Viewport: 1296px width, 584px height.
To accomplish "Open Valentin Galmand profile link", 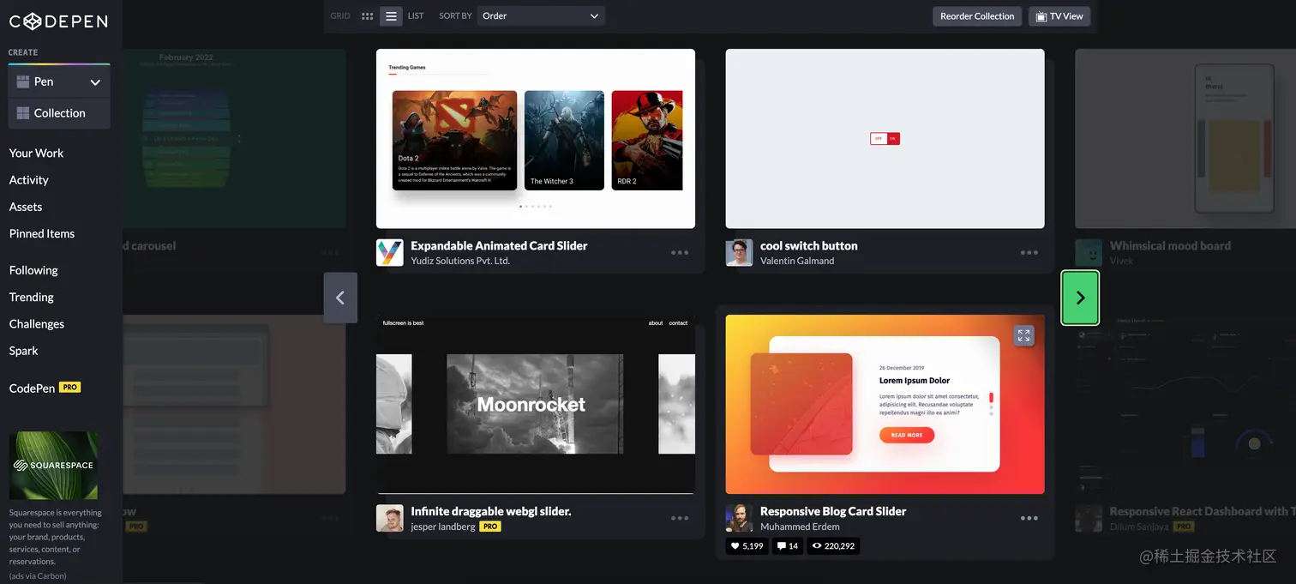I will point(797,261).
